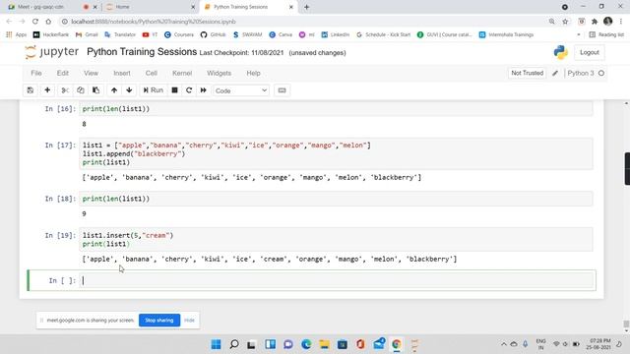Open Gmail bookmark

pos(87,34)
